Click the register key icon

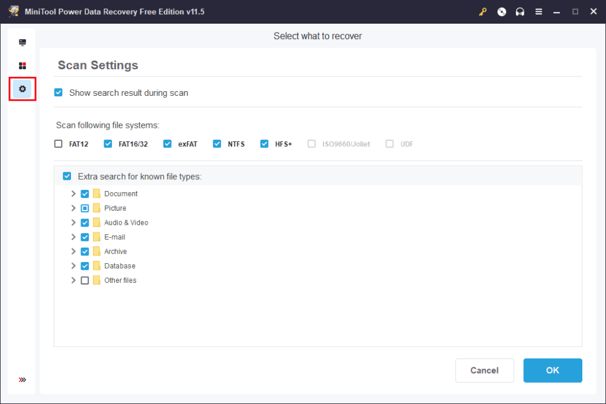(x=483, y=12)
